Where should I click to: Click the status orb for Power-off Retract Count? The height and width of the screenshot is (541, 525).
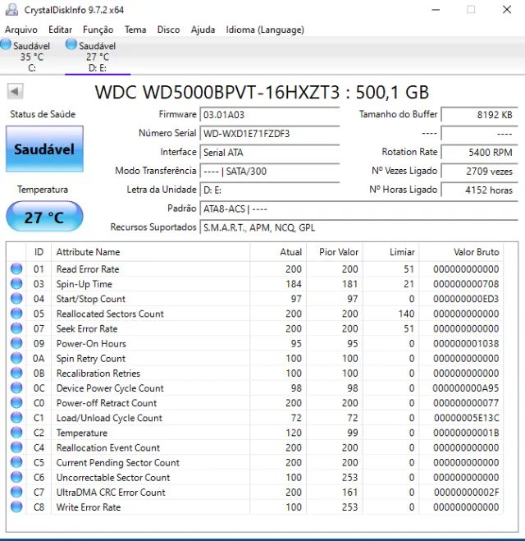16,402
